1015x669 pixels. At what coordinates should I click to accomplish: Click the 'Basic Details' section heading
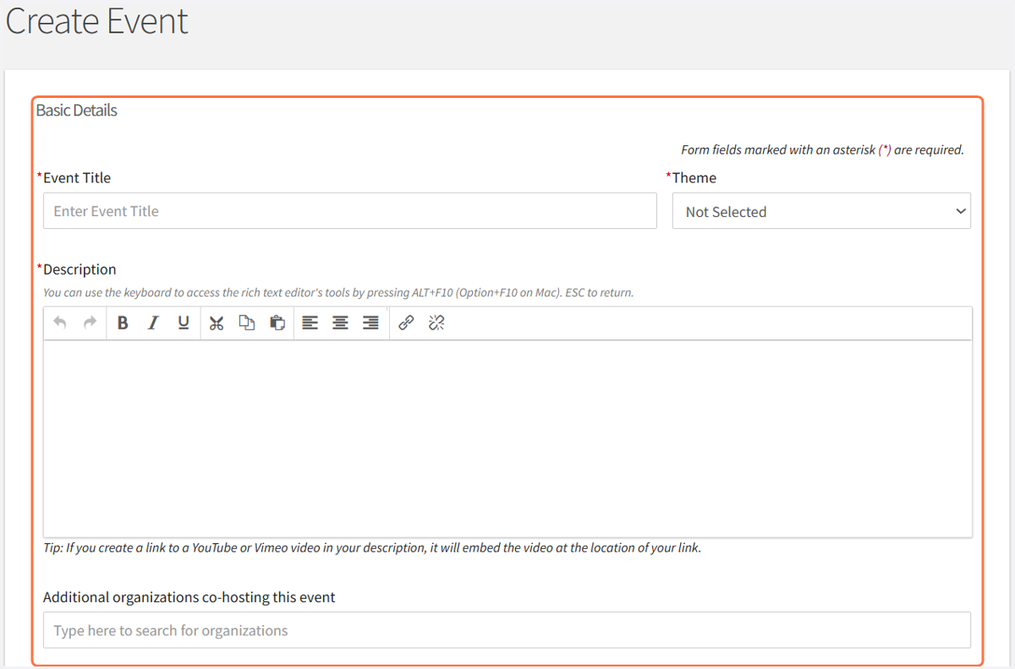(x=77, y=111)
